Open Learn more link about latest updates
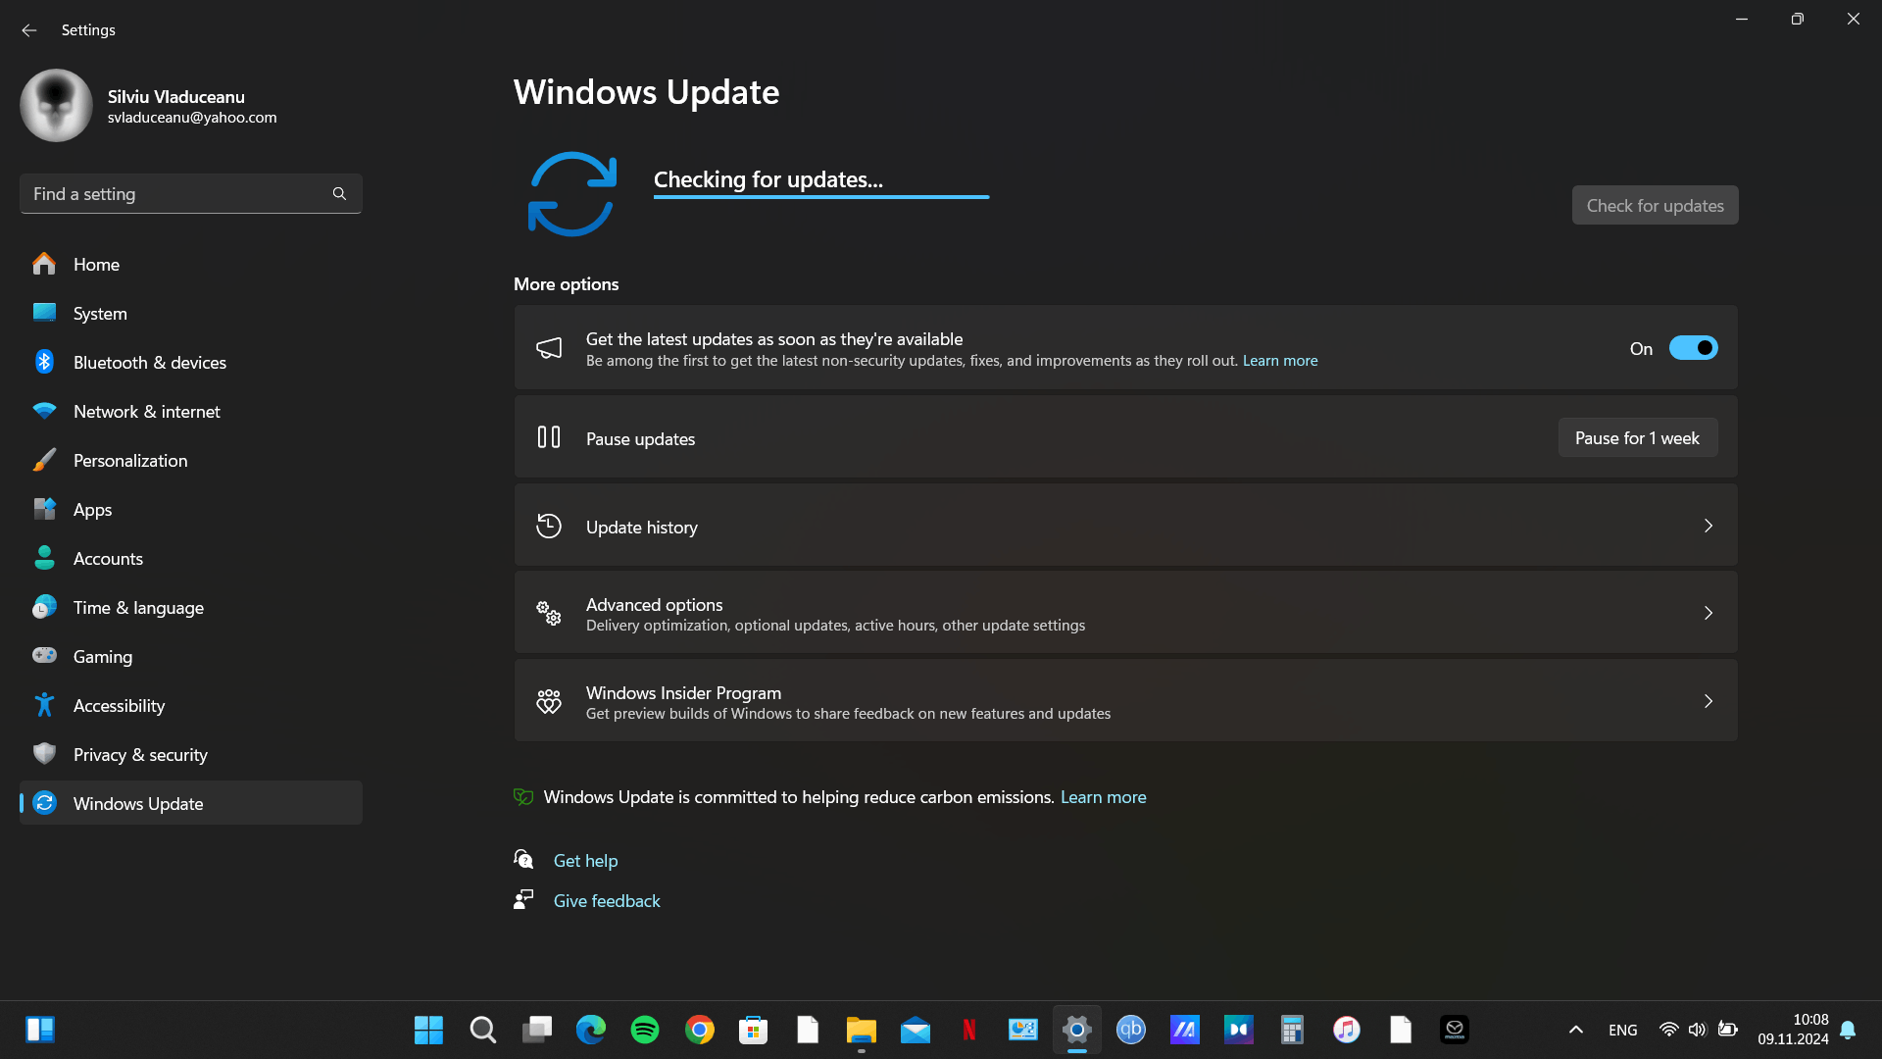Viewport: 1882px width, 1059px height. 1280,361
